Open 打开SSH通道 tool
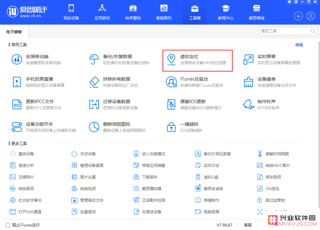320x230 pixels. 26,212
